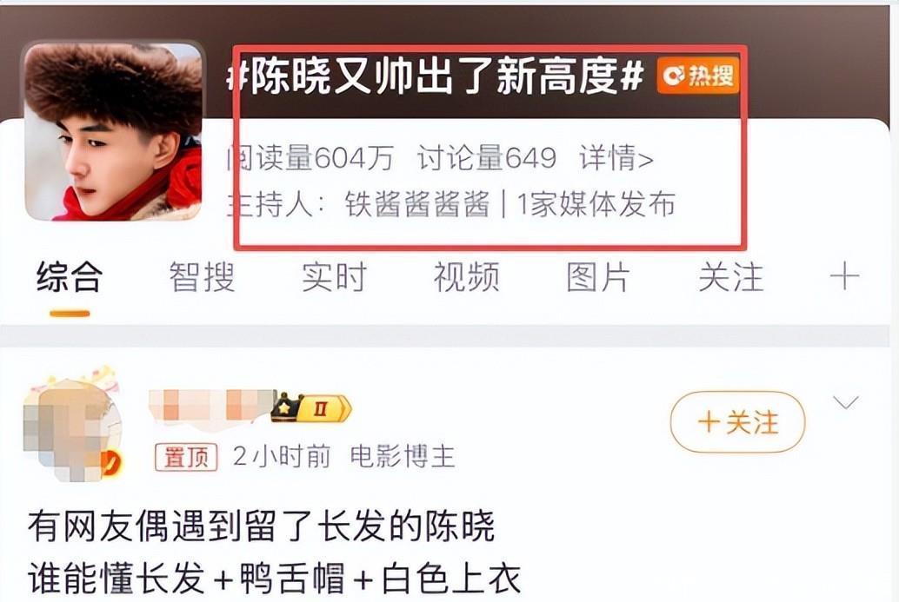Follow the poster with +关注 button
This screenshot has width=899, height=602.
click(737, 423)
